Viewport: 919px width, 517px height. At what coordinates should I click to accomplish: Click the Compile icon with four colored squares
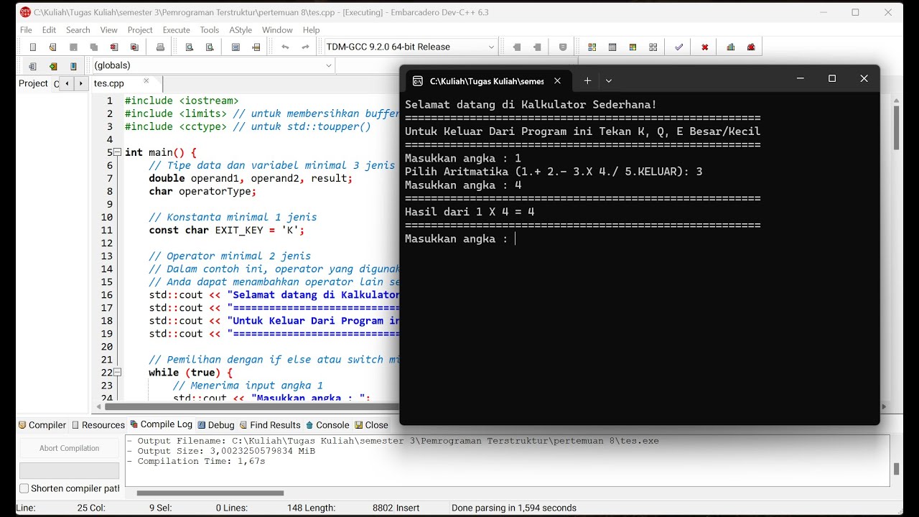point(592,47)
